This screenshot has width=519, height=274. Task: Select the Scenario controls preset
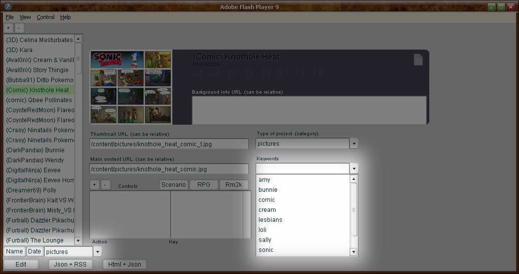tap(173, 185)
